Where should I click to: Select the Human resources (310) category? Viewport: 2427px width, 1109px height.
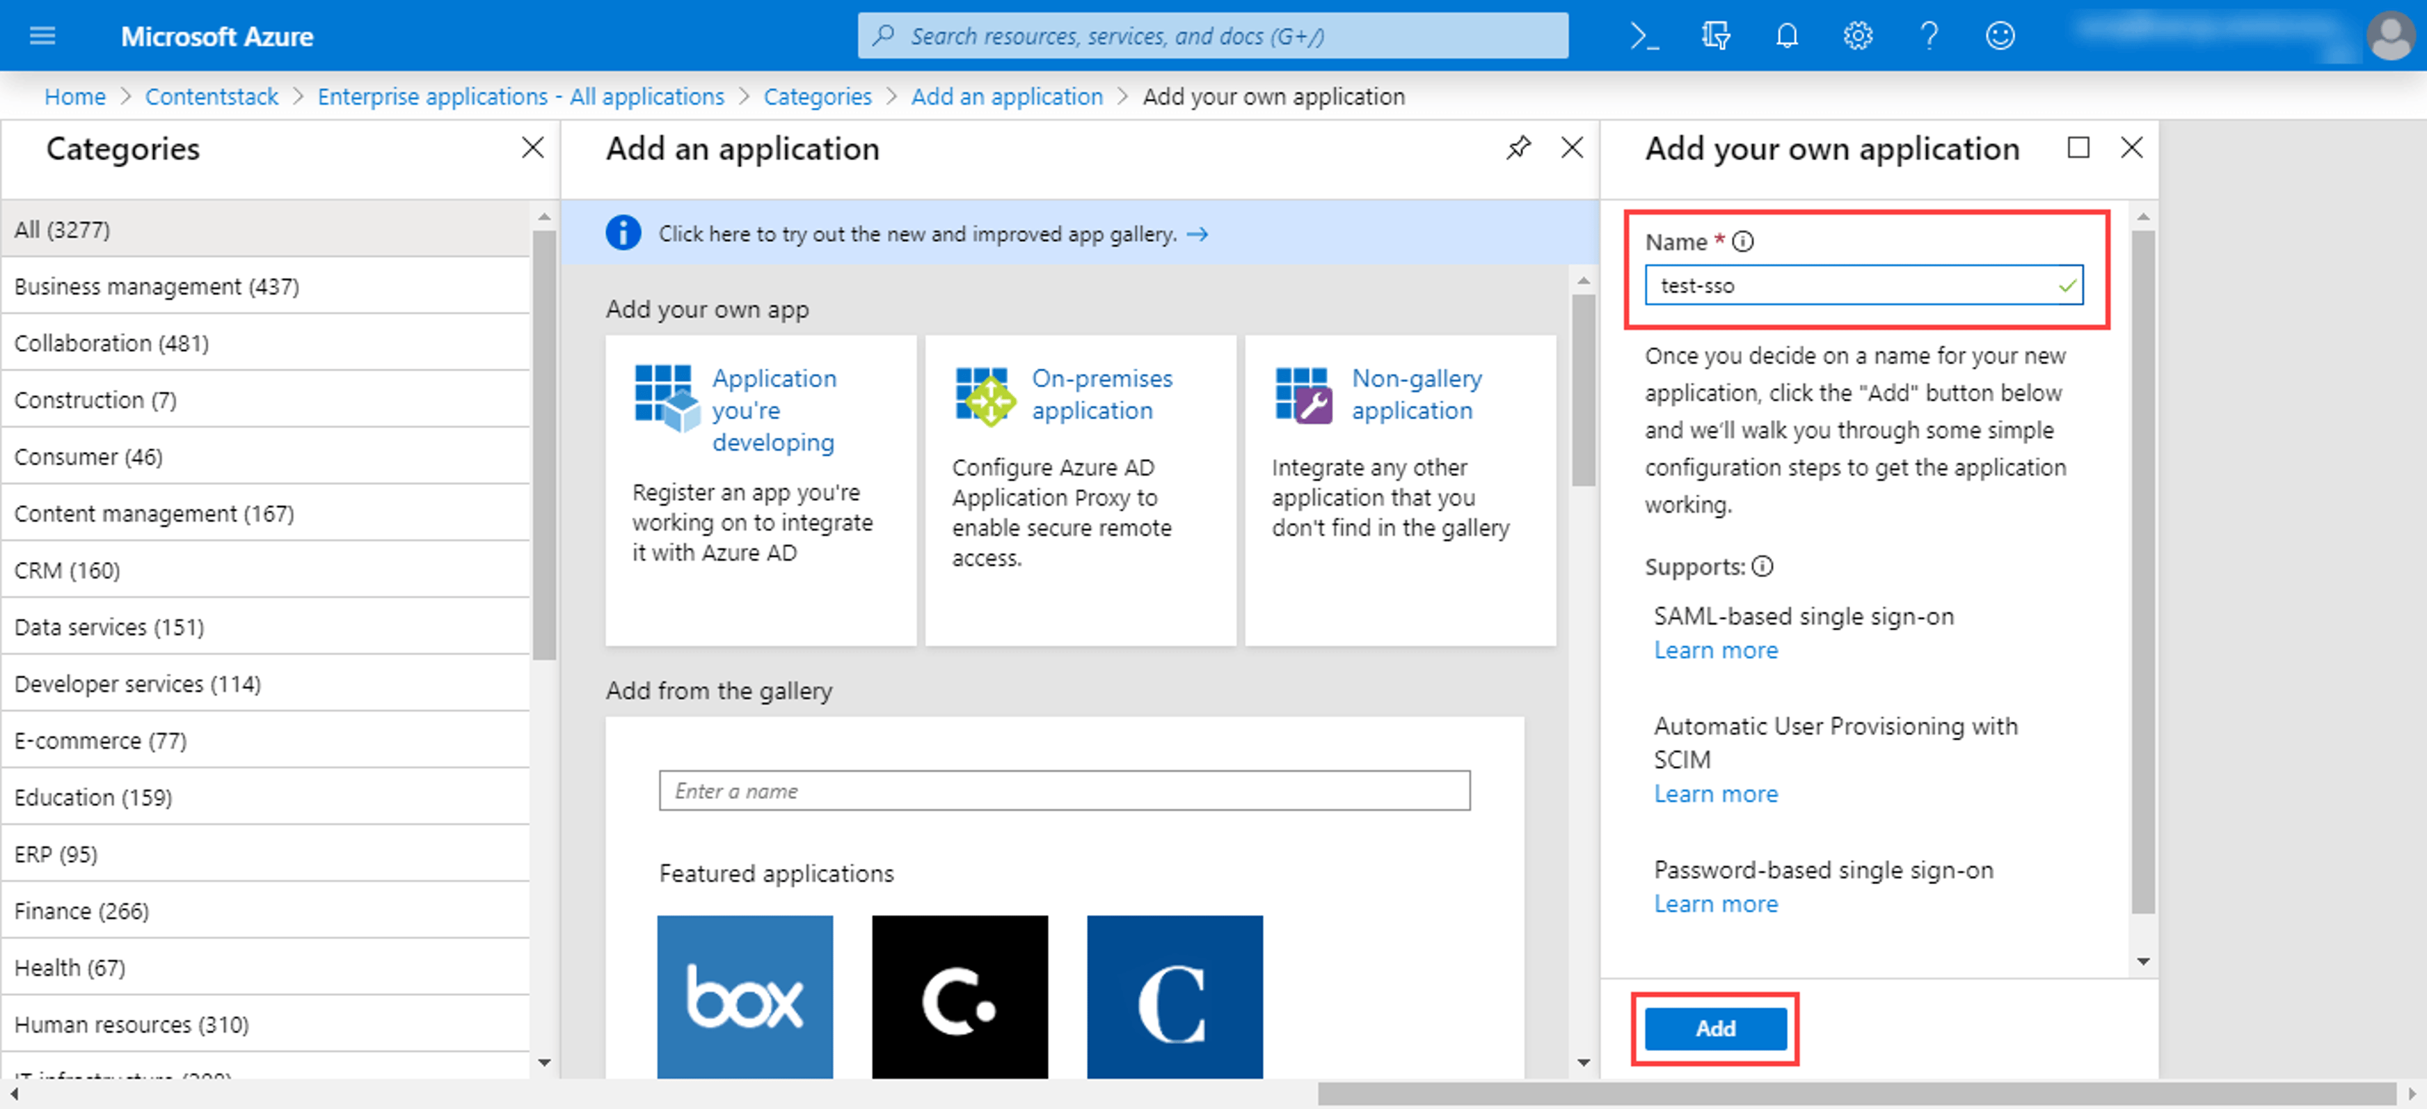tap(265, 1024)
